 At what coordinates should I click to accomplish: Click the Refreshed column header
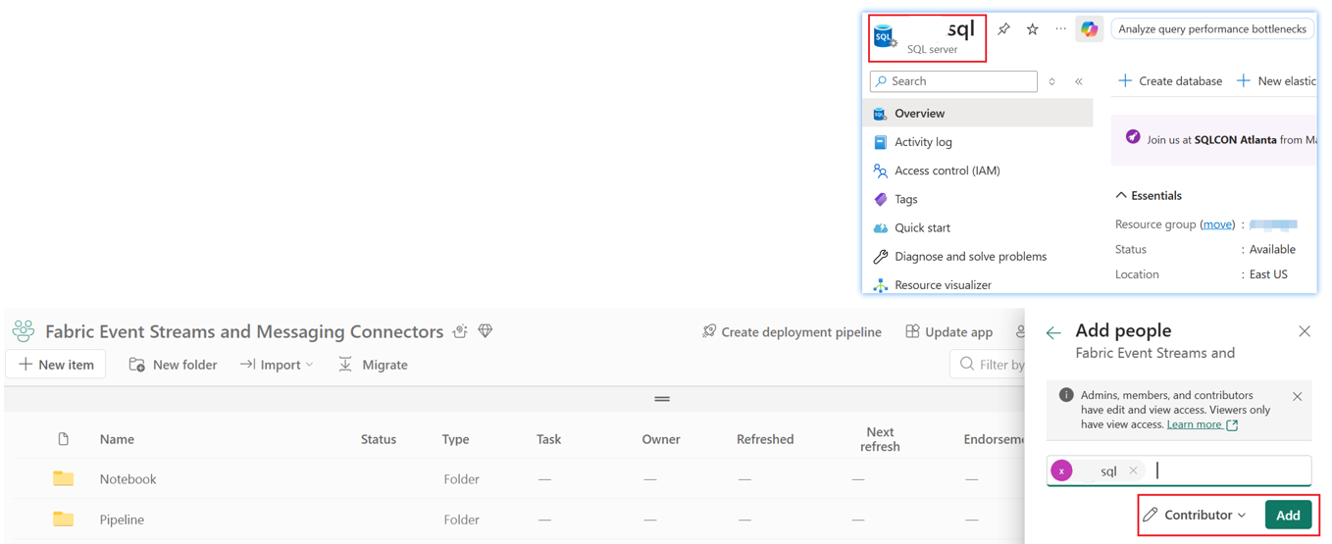[x=765, y=439]
